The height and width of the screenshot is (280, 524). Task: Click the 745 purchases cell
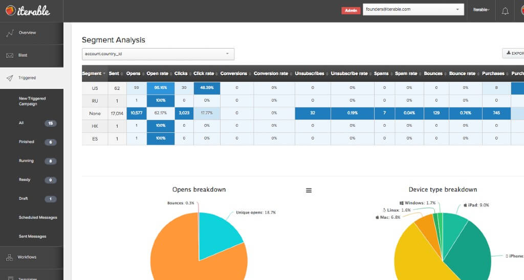496,113
